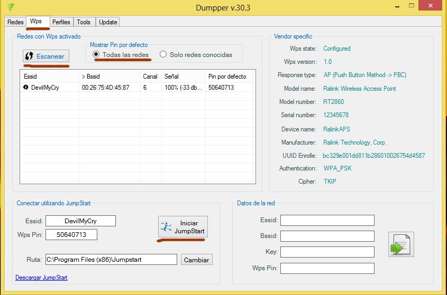The width and height of the screenshot is (447, 295).
Task: Click the Configured Wps state value
Action: pyautogui.click(x=336, y=49)
